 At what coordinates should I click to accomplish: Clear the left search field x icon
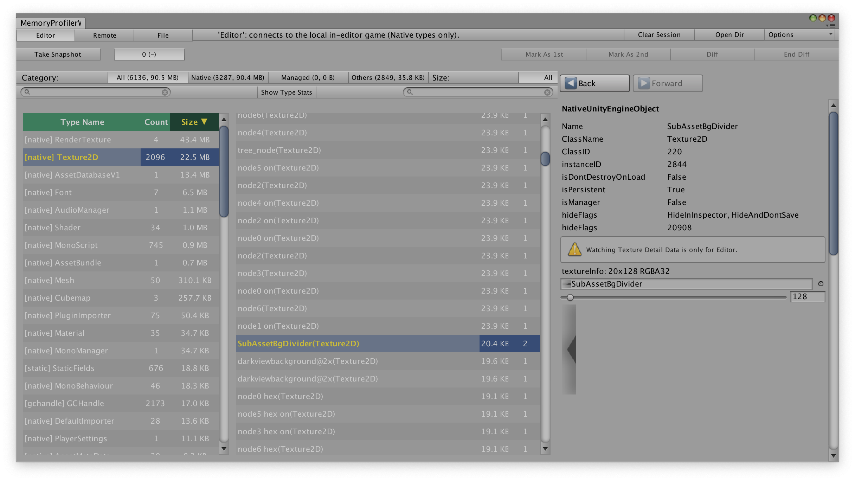pos(165,92)
